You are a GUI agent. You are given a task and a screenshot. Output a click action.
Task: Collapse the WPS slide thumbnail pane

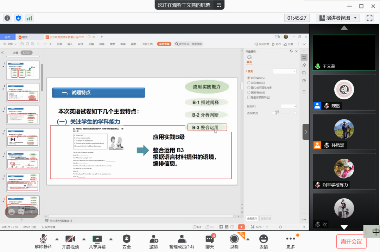(3, 53)
